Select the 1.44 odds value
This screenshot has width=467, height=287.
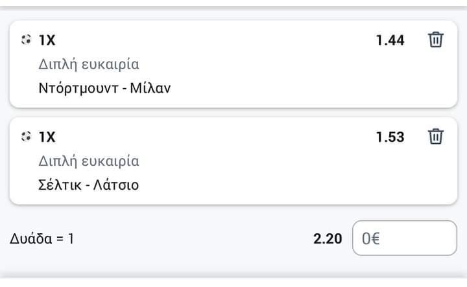(390, 40)
